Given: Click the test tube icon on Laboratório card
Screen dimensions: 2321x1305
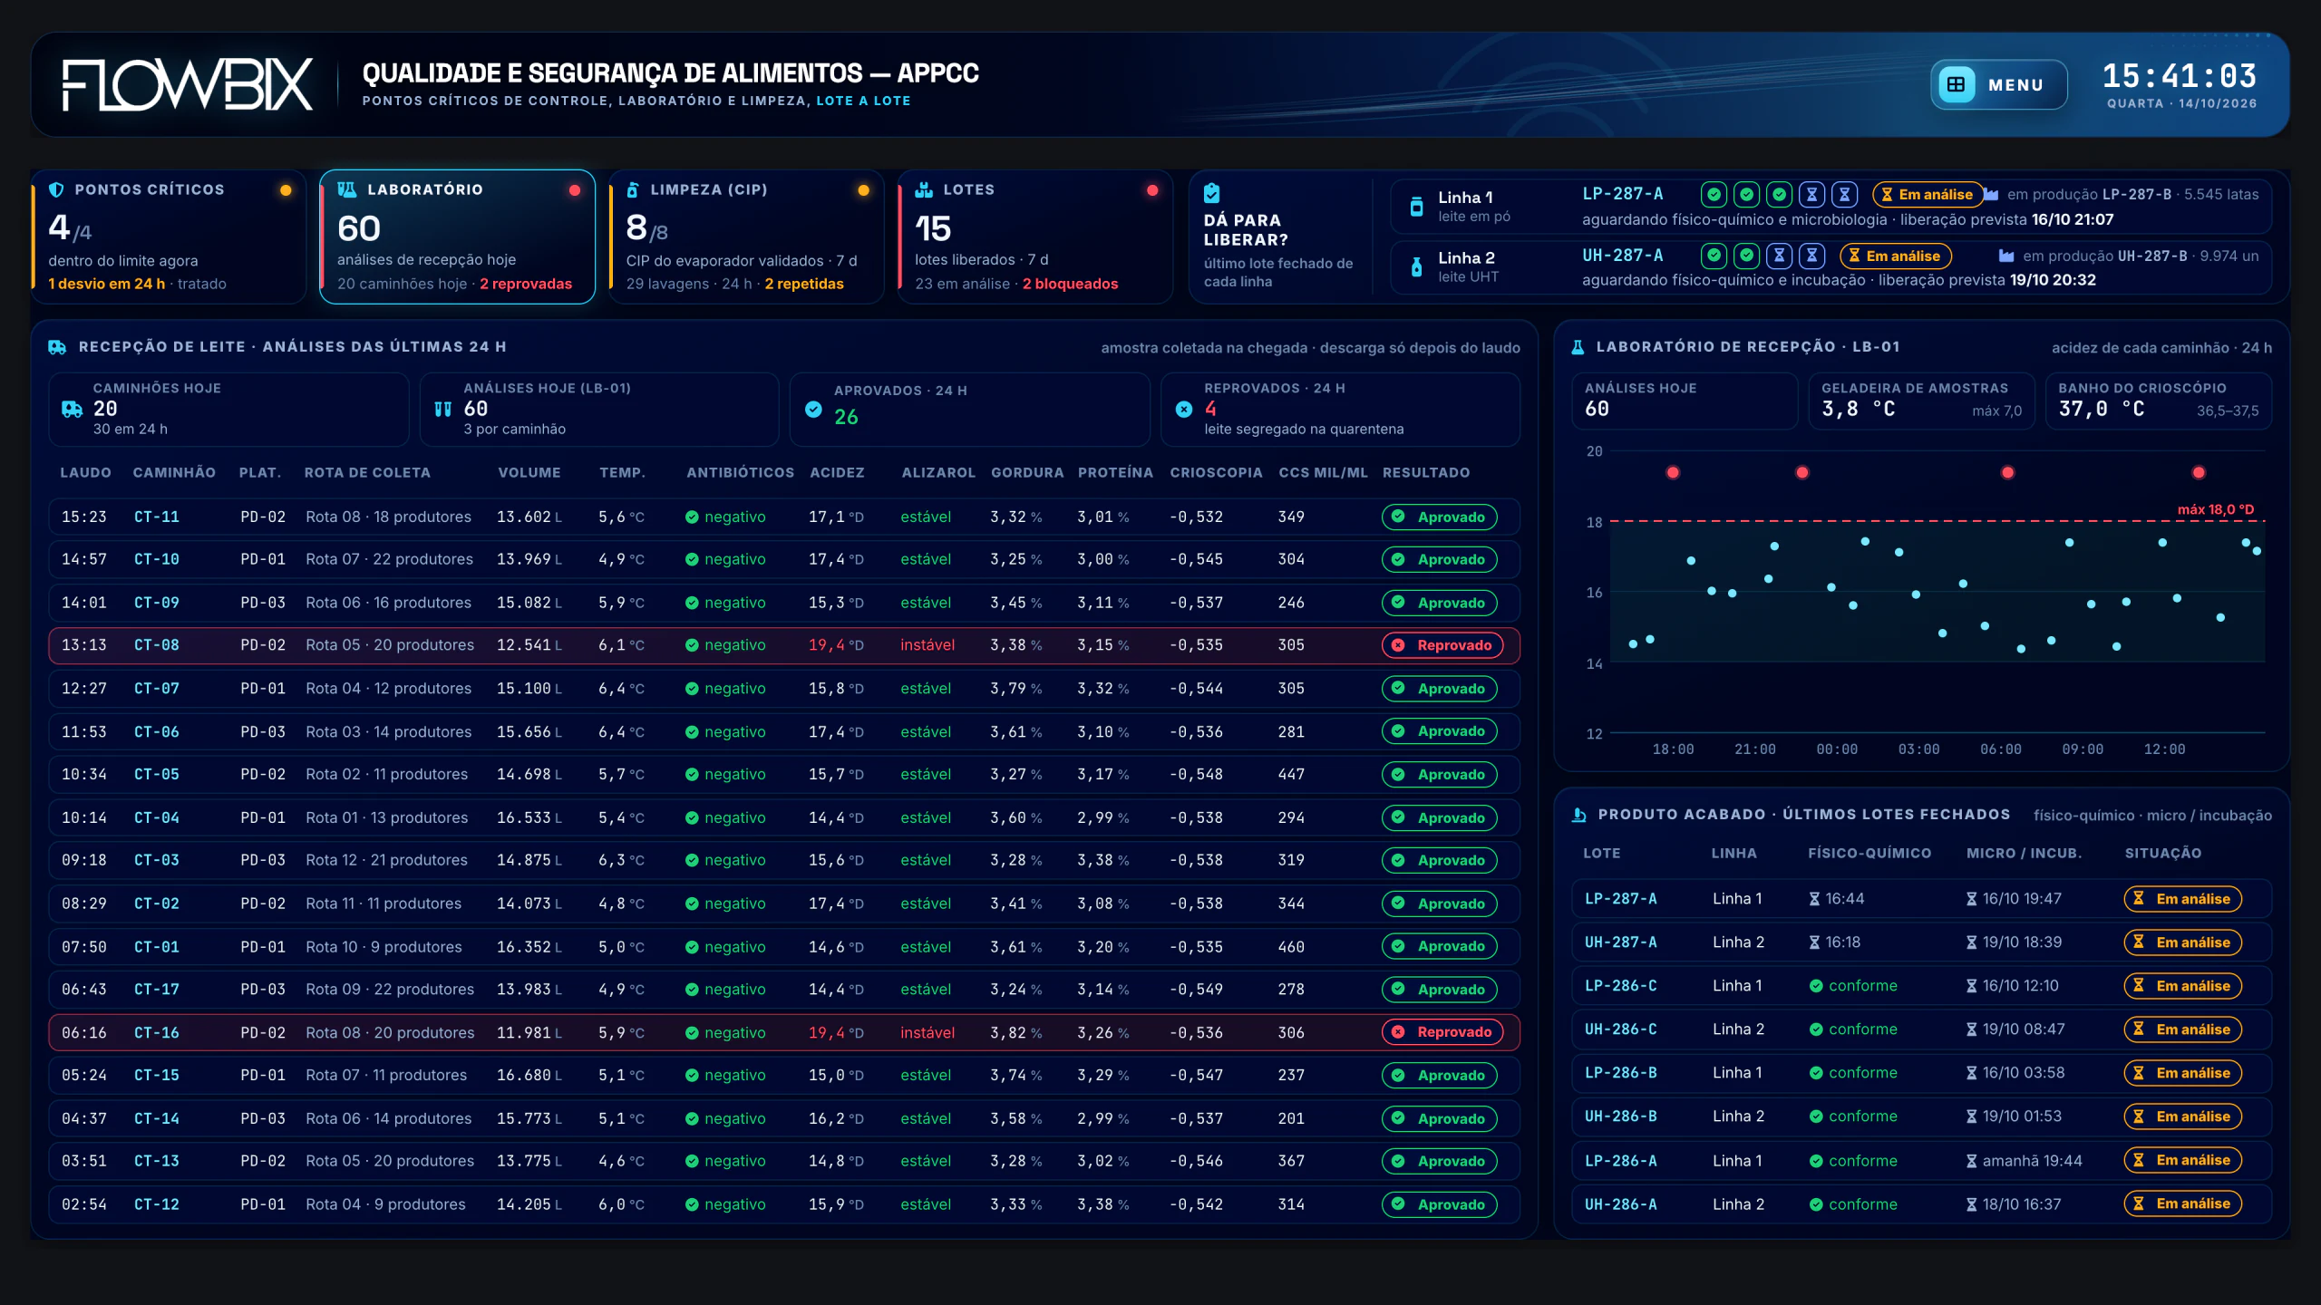Looking at the screenshot, I should [x=346, y=189].
